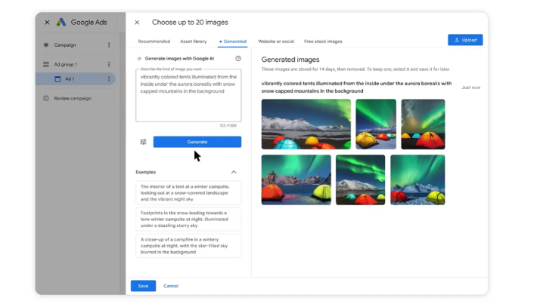Select the top row yellow tent image
Image resolution: width=540 pixels, height=304 pixels.
376,124
